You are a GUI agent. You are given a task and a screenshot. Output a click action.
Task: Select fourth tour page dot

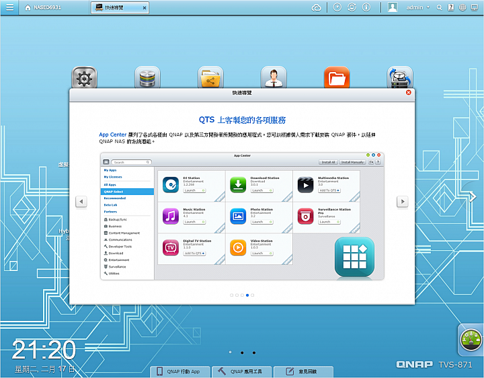click(247, 295)
